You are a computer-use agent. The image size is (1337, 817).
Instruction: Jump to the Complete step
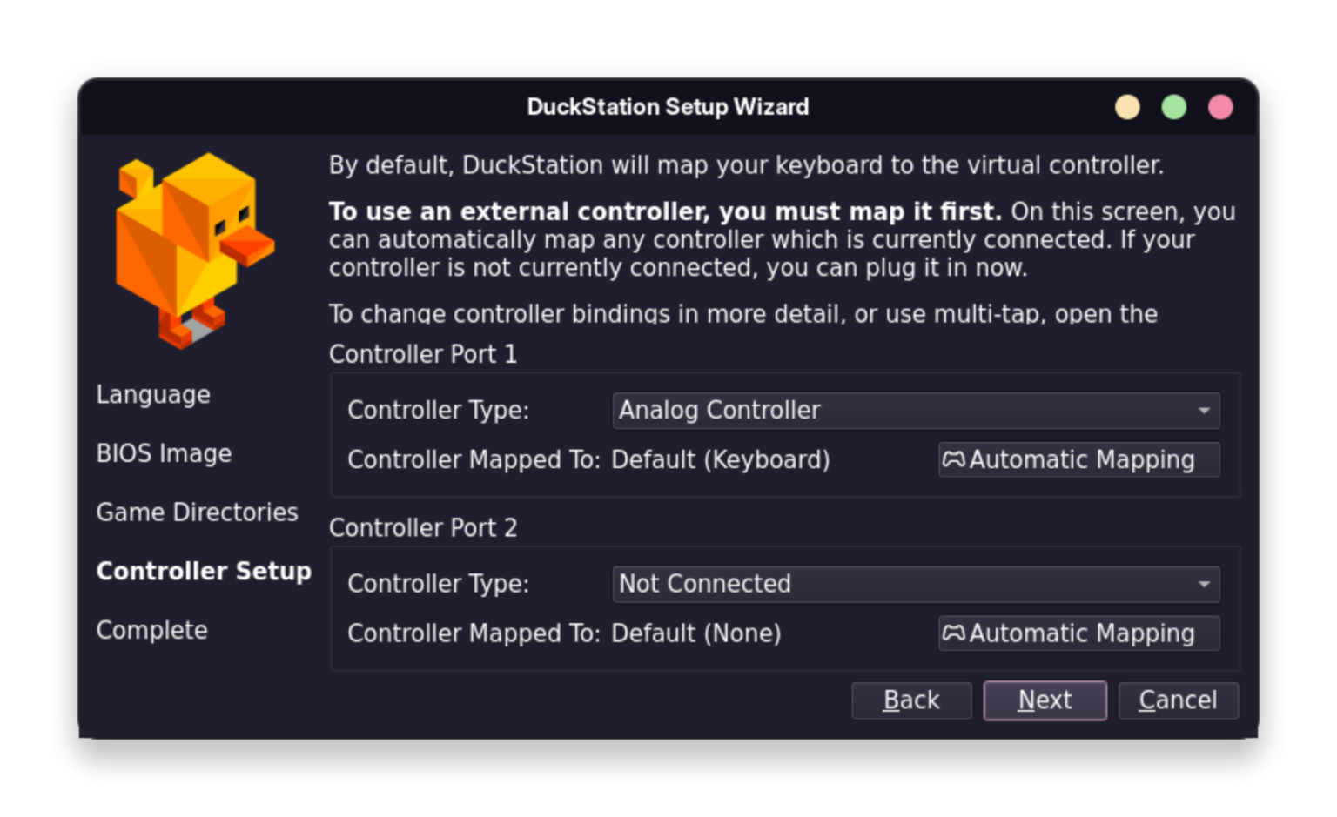(151, 629)
